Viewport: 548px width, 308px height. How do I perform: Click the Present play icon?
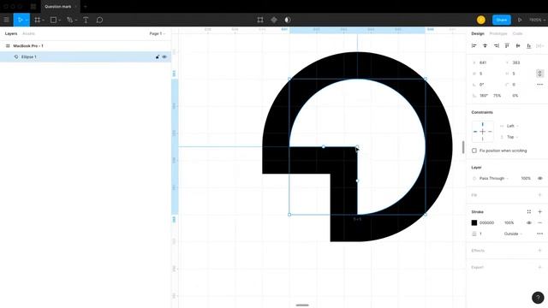[520, 20]
